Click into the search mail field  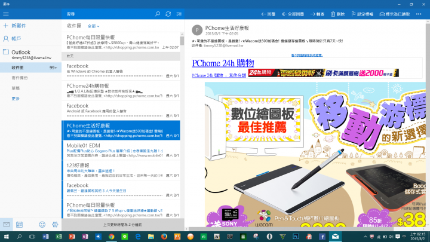coord(108,14)
